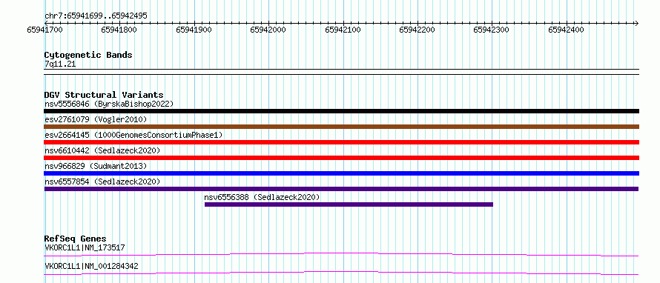Click the short purple nsv6556388 bar
Viewport: 660px width, 283px height.
click(x=349, y=204)
